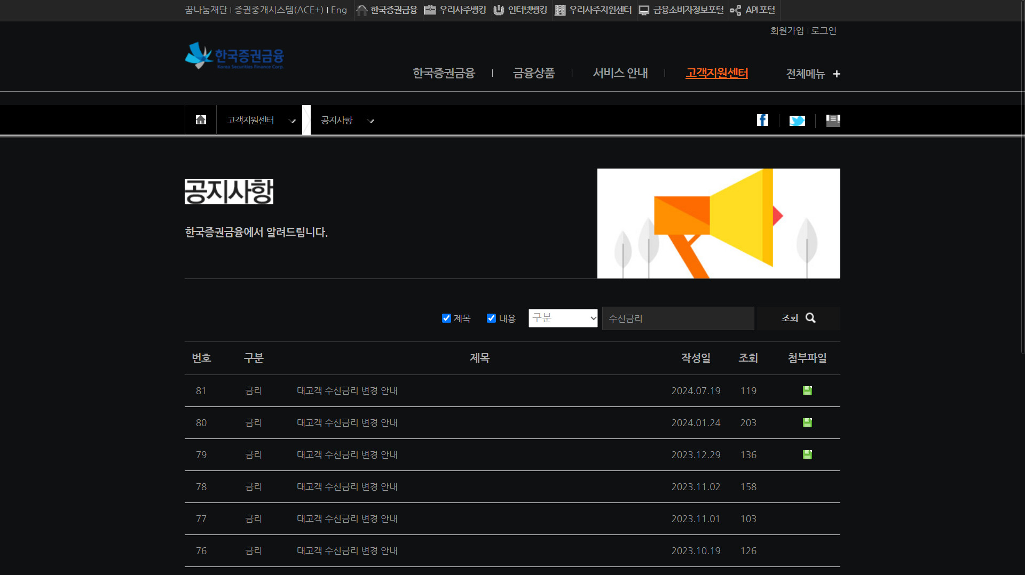Open 우리사주지원센터 in top bar
The width and height of the screenshot is (1025, 575).
[593, 10]
